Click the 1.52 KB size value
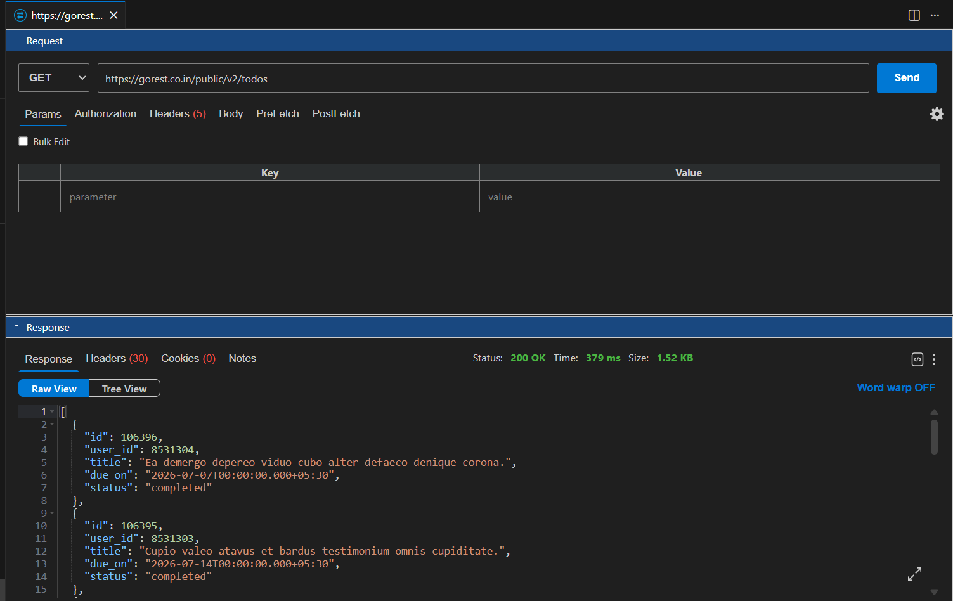Screen dimensions: 953x601 [675, 358]
